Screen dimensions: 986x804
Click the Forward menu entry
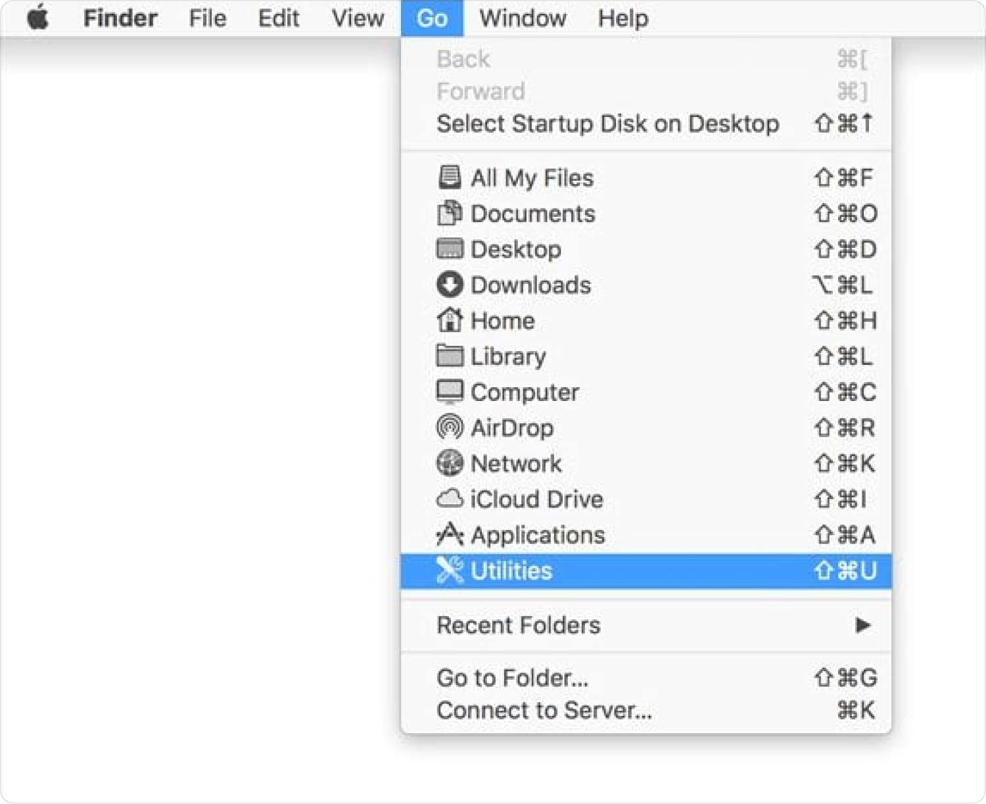646,91
